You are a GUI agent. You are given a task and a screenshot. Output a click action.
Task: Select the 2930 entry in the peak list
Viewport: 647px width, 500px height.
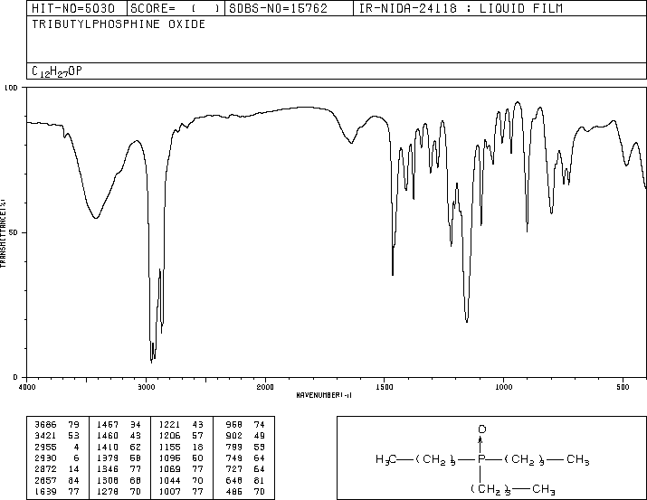click(x=45, y=458)
